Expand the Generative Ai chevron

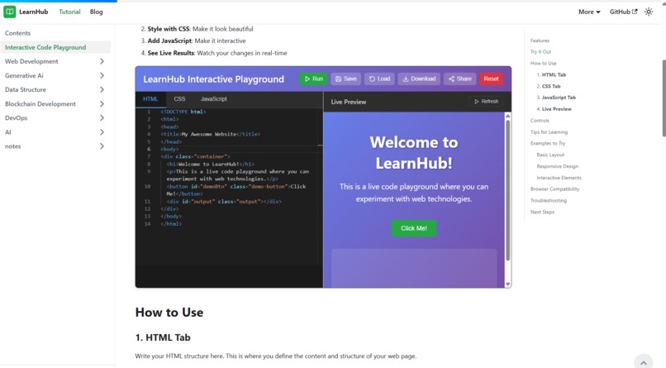click(102, 75)
